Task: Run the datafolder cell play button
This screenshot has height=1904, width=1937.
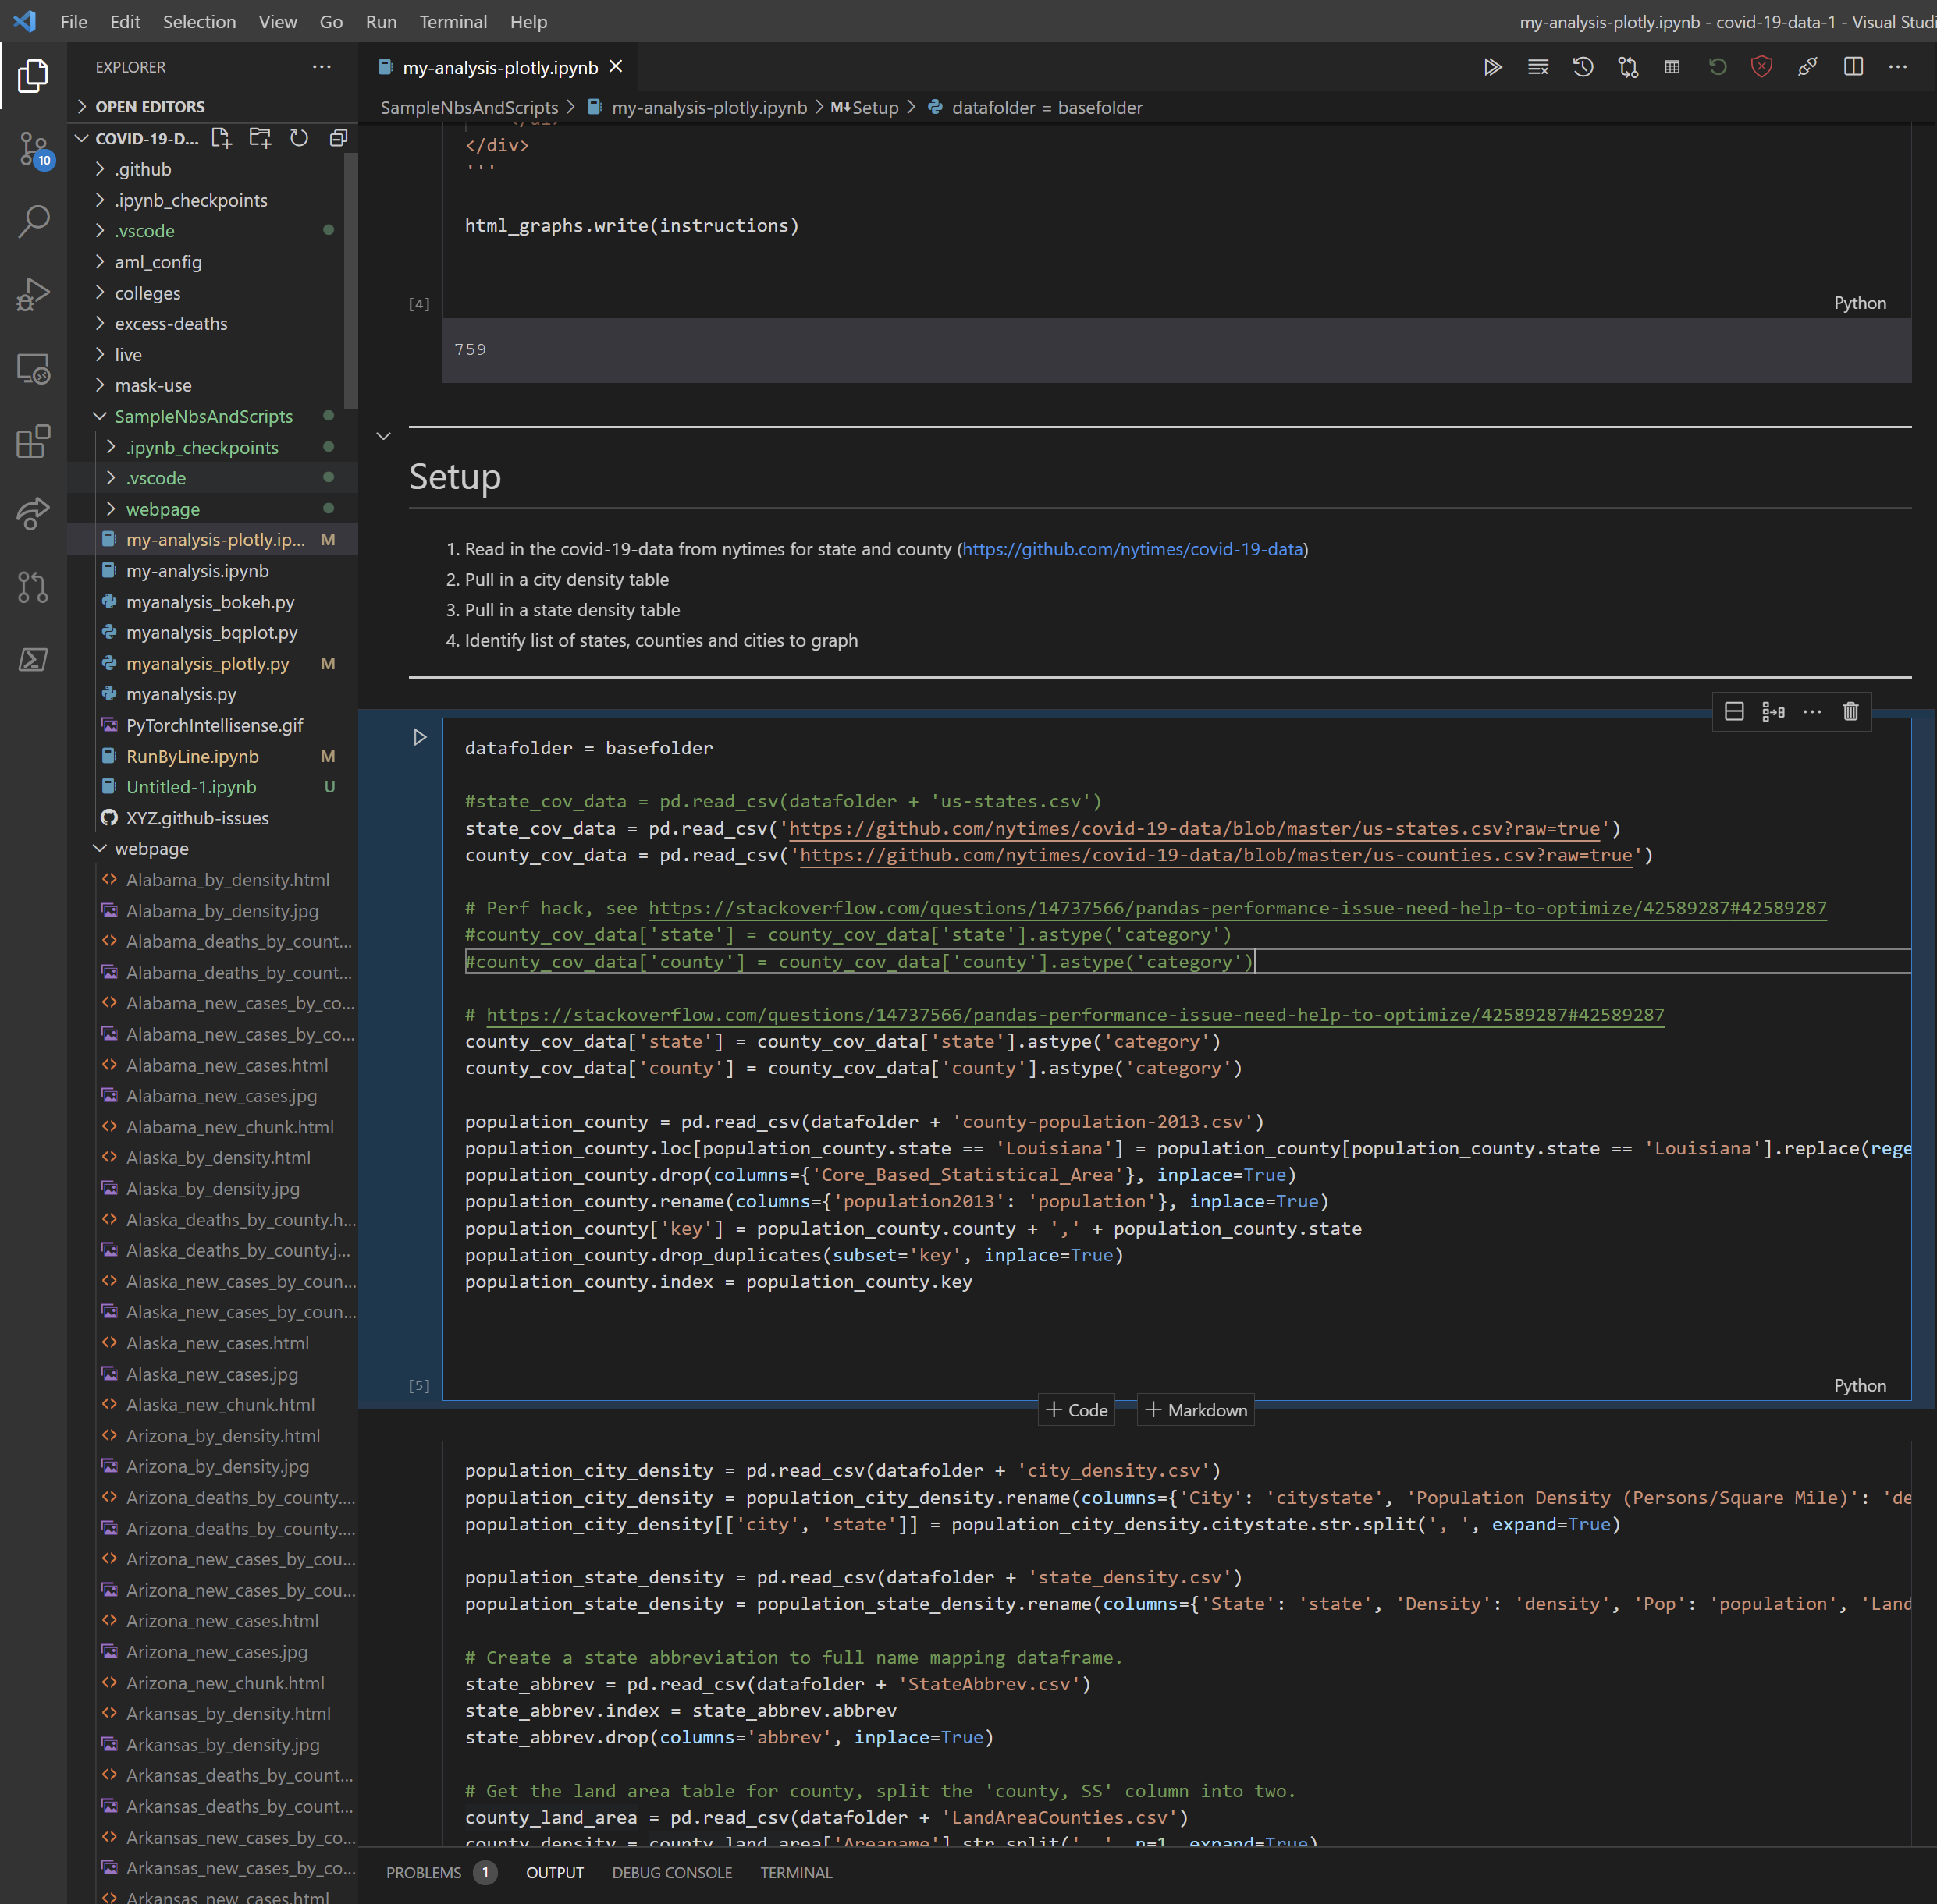Action: tap(420, 737)
